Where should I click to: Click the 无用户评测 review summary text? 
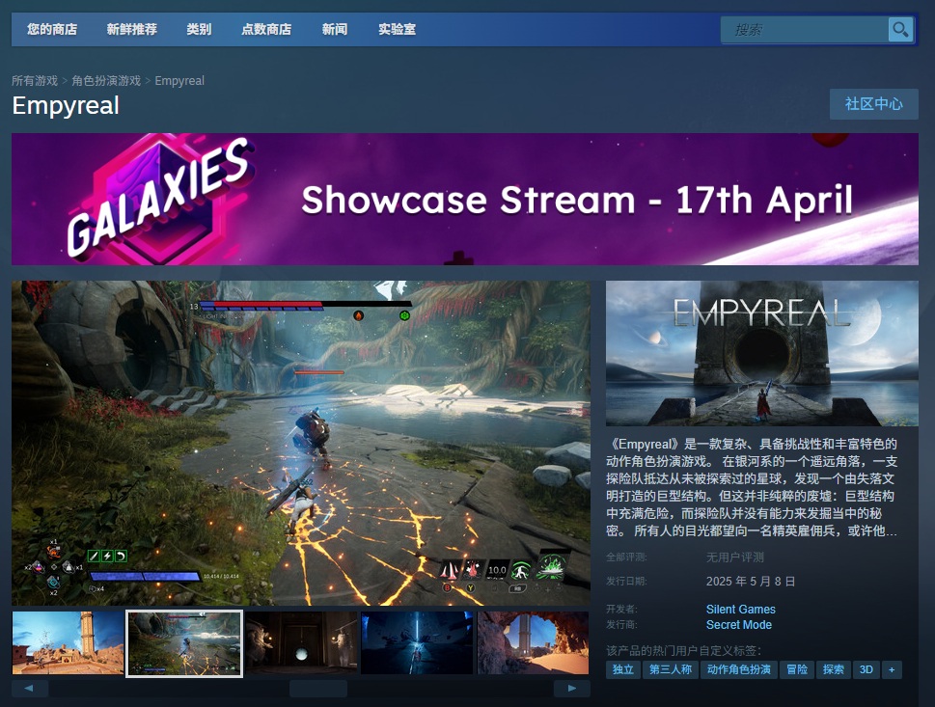coord(735,557)
